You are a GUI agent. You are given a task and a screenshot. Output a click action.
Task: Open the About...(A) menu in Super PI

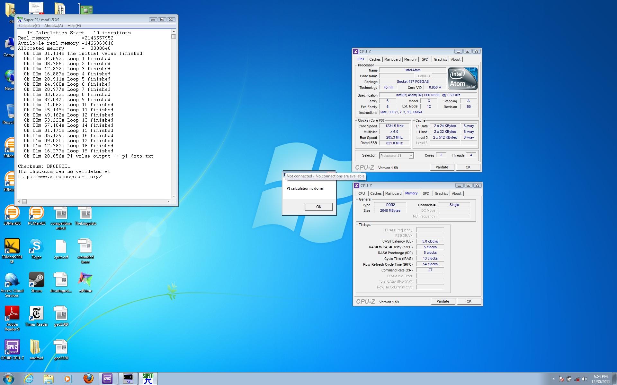click(54, 26)
